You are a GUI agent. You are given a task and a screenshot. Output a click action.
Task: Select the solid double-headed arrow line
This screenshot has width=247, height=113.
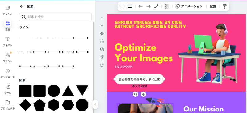54,52
